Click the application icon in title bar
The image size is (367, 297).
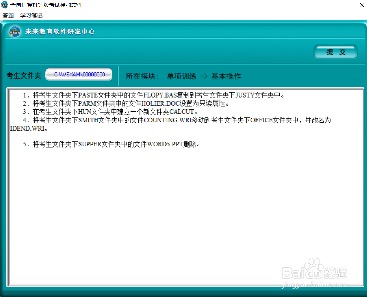[4, 5]
